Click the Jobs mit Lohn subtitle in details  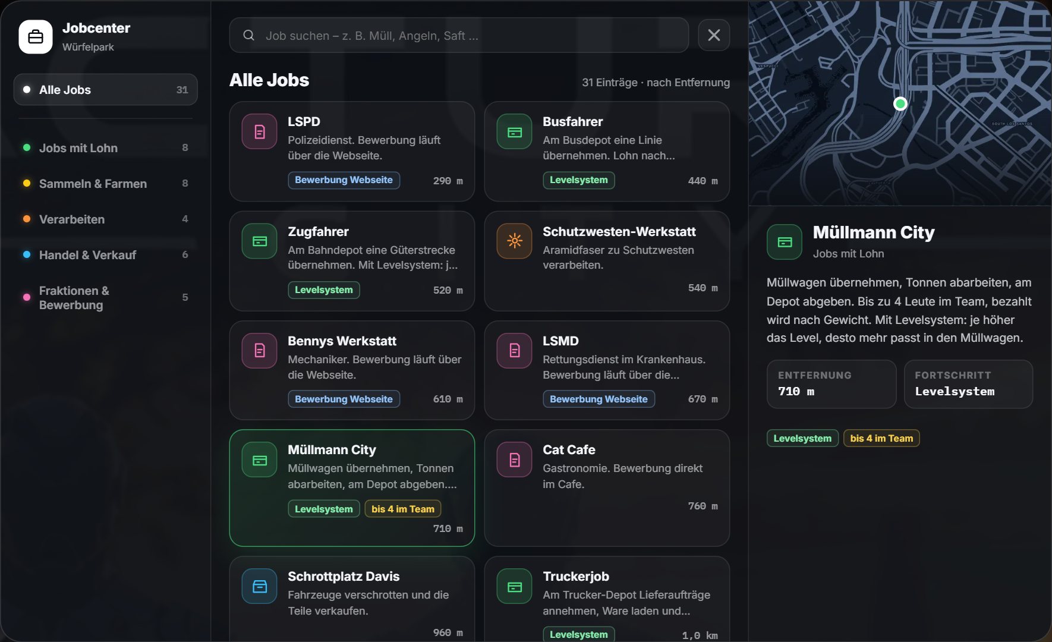(848, 254)
